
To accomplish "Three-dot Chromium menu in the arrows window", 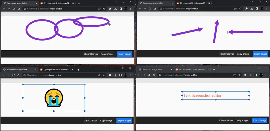I will pyautogui.click(x=267, y=9).
